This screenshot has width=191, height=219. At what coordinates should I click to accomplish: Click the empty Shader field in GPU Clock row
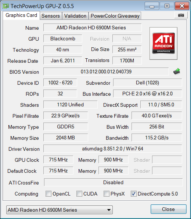(x=167, y=160)
